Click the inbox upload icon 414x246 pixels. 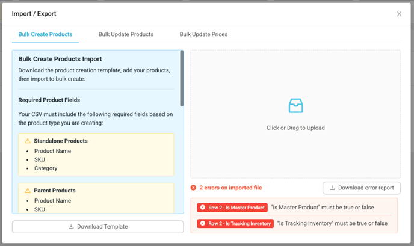[x=295, y=106]
